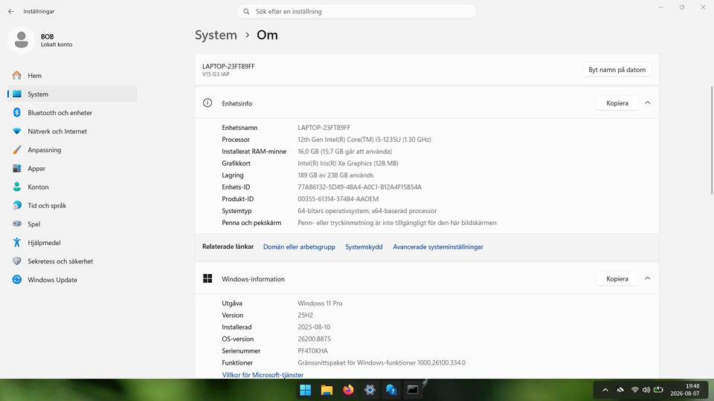The width and height of the screenshot is (714, 401).
Task: Click the Spel gamepad icon
Action: (17, 224)
